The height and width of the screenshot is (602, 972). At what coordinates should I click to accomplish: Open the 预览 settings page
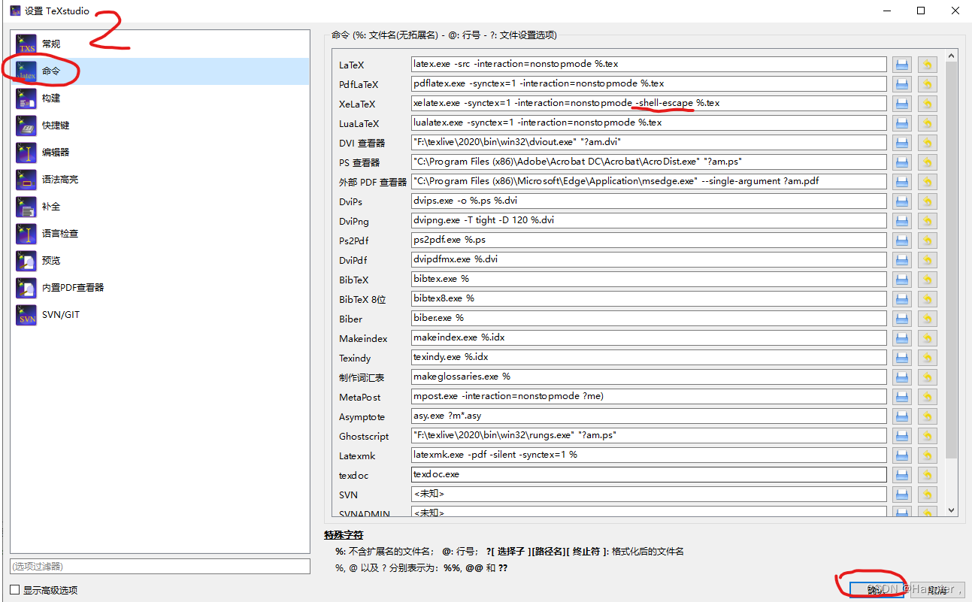pyautogui.click(x=159, y=261)
